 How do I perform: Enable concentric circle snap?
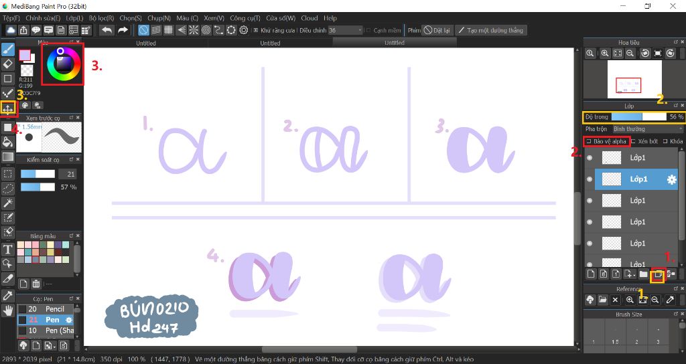tap(206, 30)
